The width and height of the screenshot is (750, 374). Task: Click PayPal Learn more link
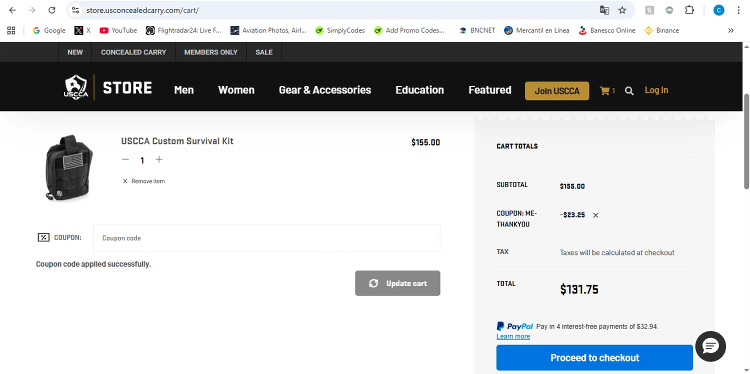point(513,336)
